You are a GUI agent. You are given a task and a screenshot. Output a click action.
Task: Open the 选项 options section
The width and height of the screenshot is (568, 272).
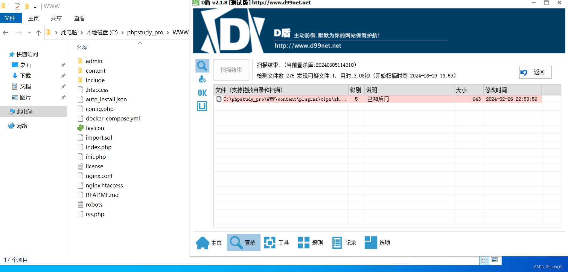(377, 243)
